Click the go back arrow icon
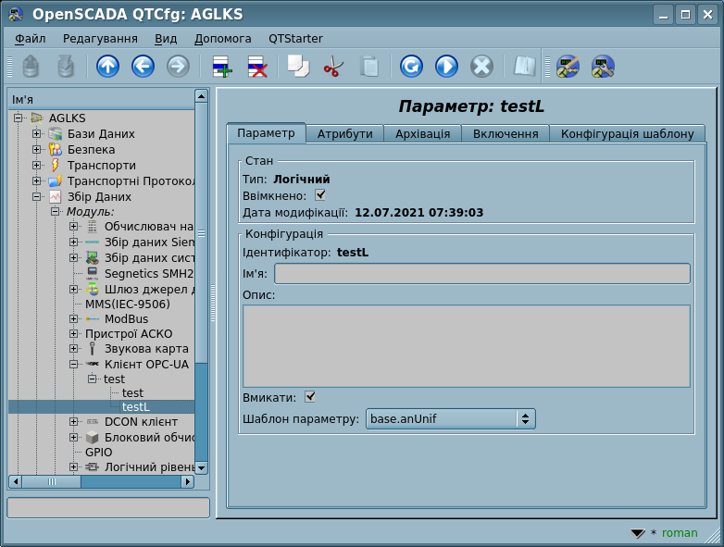Image resolution: width=724 pixels, height=547 pixels. click(143, 67)
